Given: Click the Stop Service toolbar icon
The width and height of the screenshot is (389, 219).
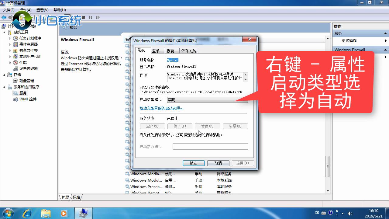Looking at the screenshot, I should (84, 17).
